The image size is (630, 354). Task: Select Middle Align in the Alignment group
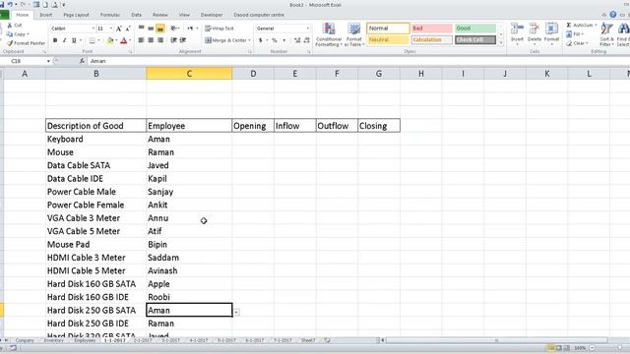[151, 29]
